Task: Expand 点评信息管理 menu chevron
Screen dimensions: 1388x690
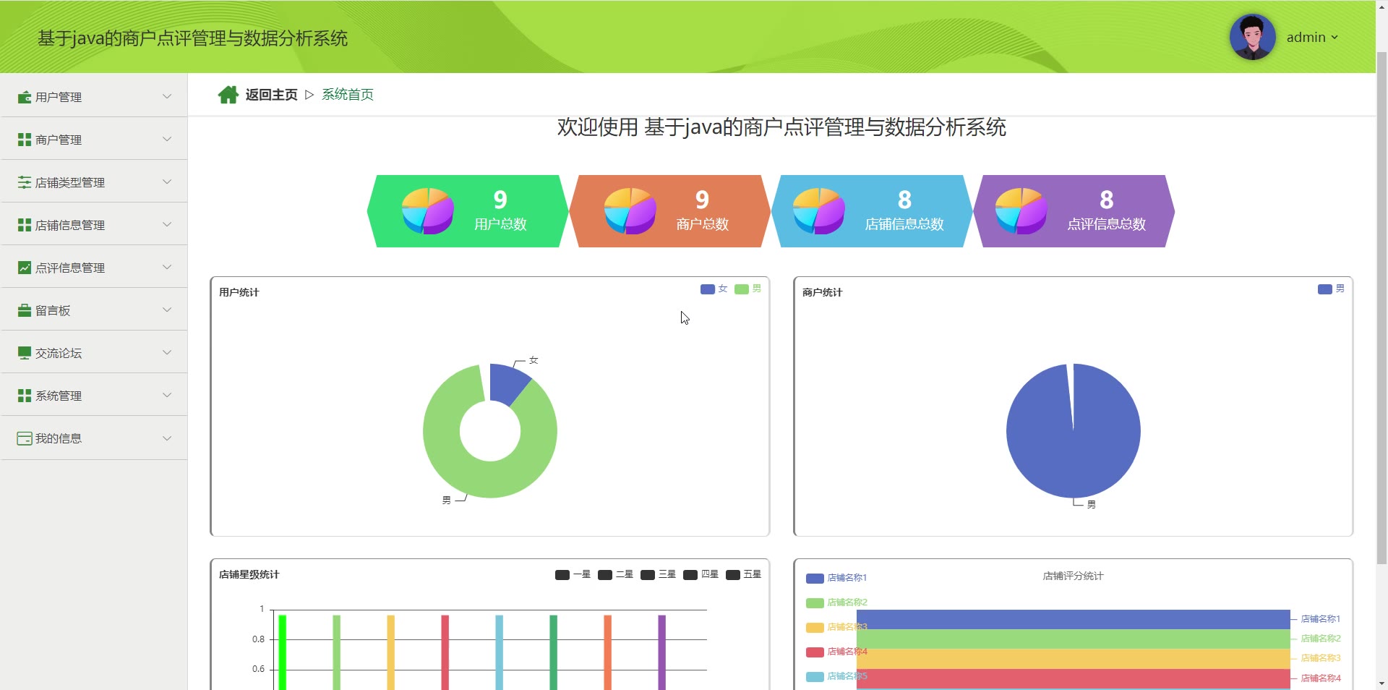Action: [x=167, y=267]
